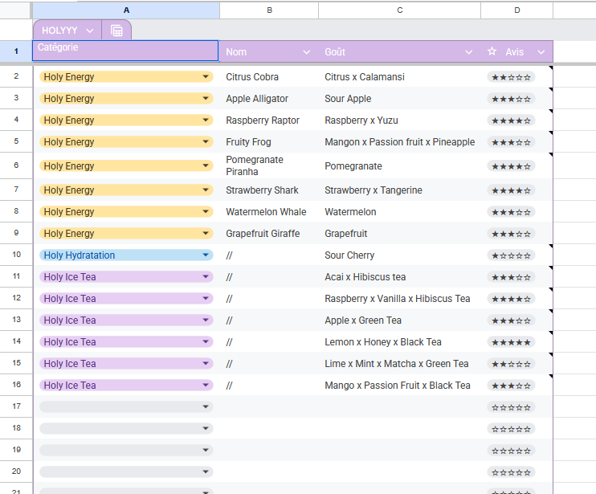Click star rating chip for Watermelon Whale
The height and width of the screenshot is (494, 596).
tap(511, 212)
